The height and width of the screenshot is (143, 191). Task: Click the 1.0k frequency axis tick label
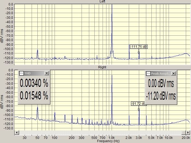click(x=112, y=138)
